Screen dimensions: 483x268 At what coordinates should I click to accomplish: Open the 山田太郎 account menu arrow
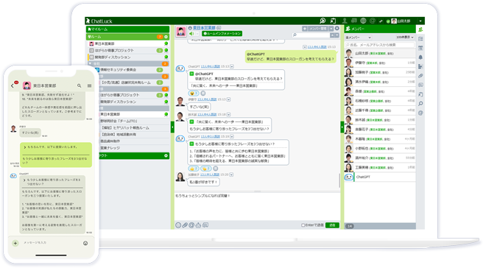click(420, 21)
